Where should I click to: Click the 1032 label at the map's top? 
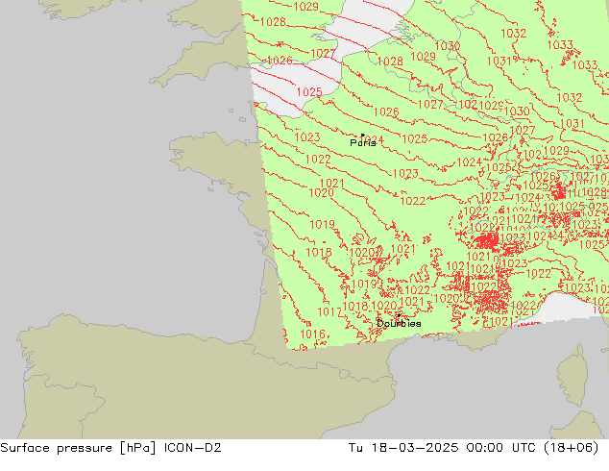[x=514, y=34]
